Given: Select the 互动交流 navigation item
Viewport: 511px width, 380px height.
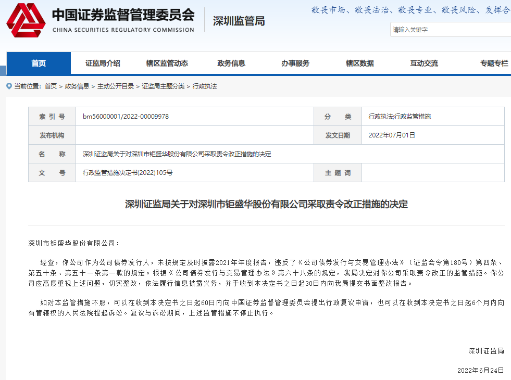Looking at the screenshot, I should point(423,63).
